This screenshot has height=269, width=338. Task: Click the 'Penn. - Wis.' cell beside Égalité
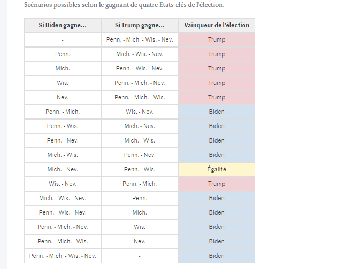(140, 169)
